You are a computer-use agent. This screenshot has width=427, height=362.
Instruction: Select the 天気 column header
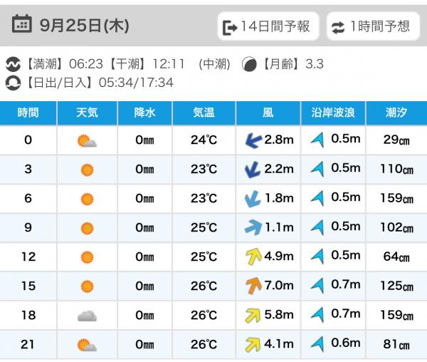[87, 113]
